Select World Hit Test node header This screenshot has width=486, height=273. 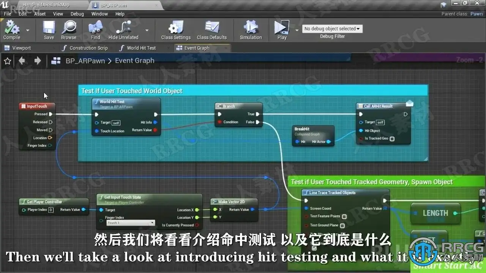click(126, 104)
